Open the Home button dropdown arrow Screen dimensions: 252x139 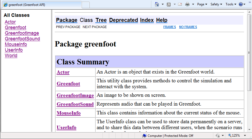(x=163, y=4)
